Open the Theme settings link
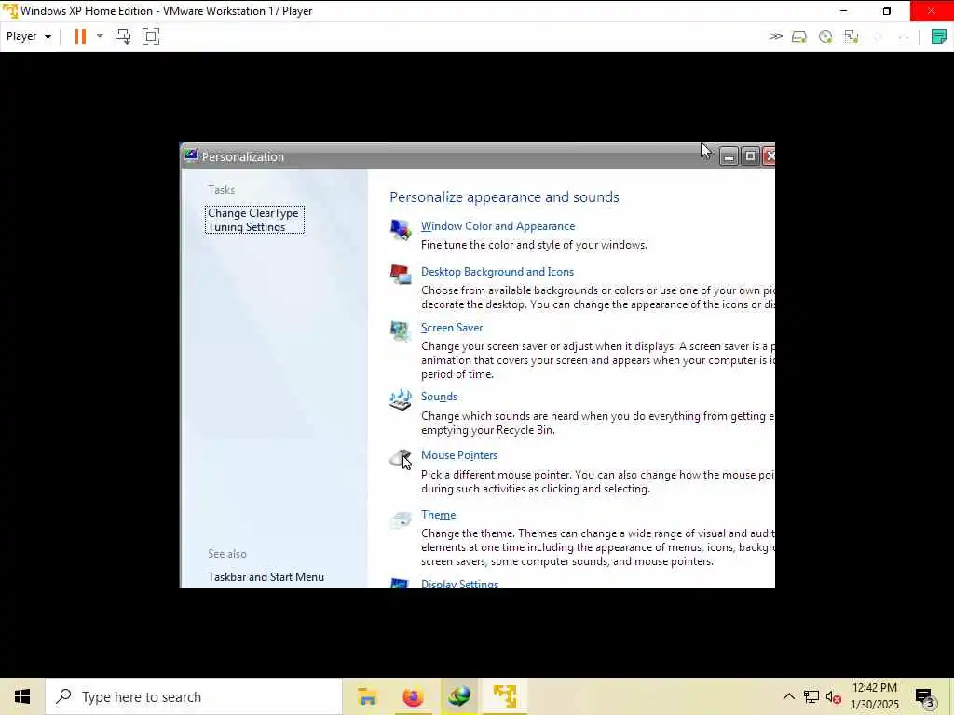Viewport: 954px width, 715px height. [x=438, y=515]
